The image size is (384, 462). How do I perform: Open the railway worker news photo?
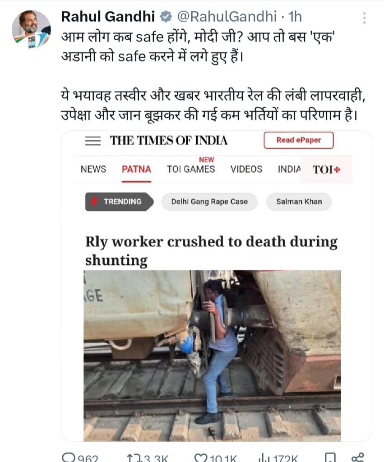point(212,356)
